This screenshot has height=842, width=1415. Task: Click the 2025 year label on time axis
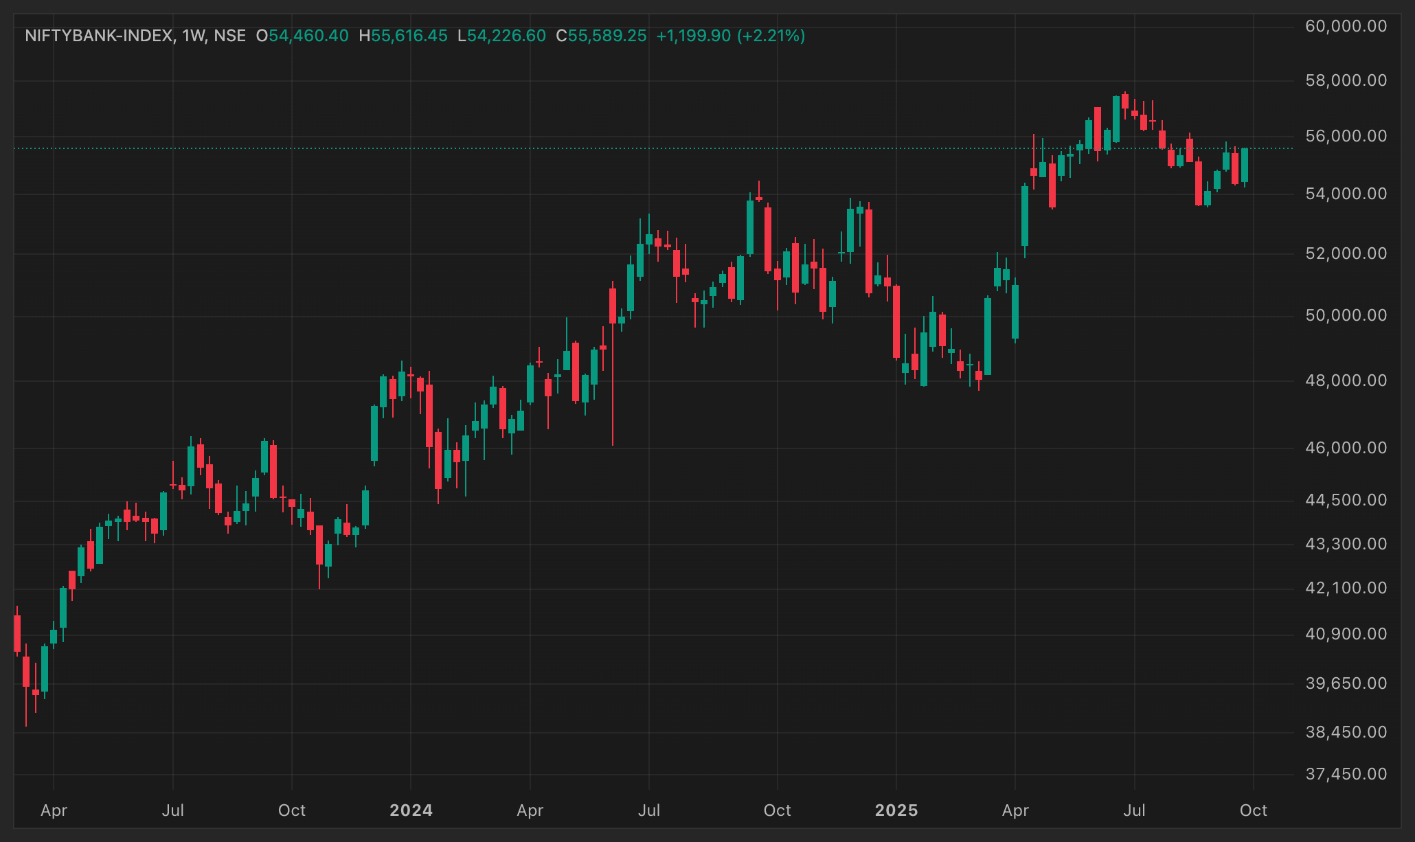point(896,810)
